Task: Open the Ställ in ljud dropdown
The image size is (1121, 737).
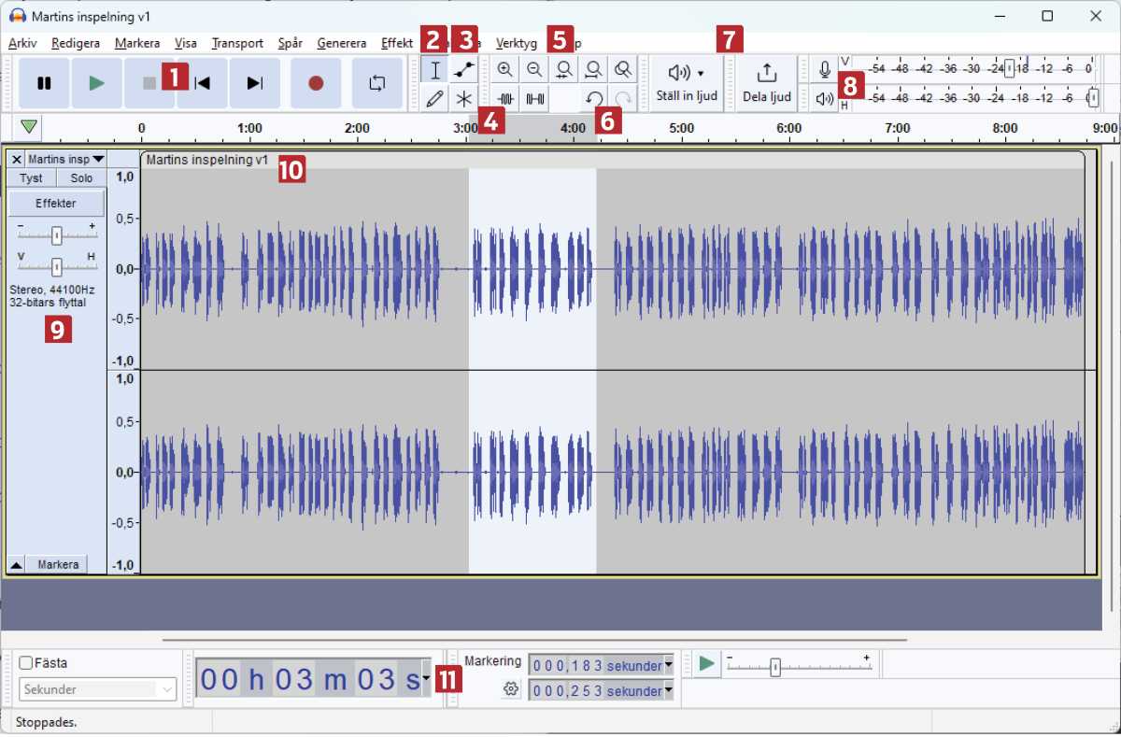Action: 687,83
